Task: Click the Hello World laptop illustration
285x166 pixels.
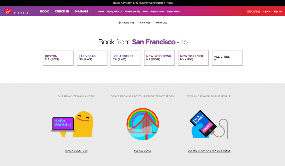Action: [x=72, y=124]
